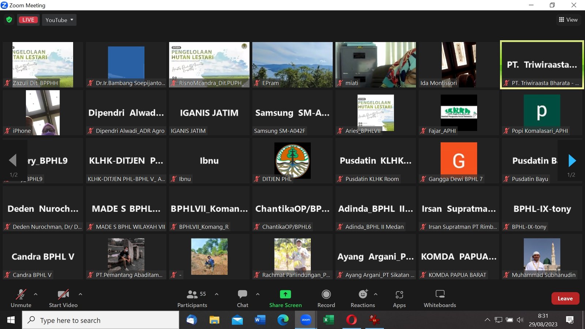The image size is (585, 329).
Task: Go to next gallery page arrow
Action: click(572, 160)
